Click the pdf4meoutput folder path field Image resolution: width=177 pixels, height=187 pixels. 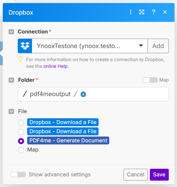click(x=93, y=94)
